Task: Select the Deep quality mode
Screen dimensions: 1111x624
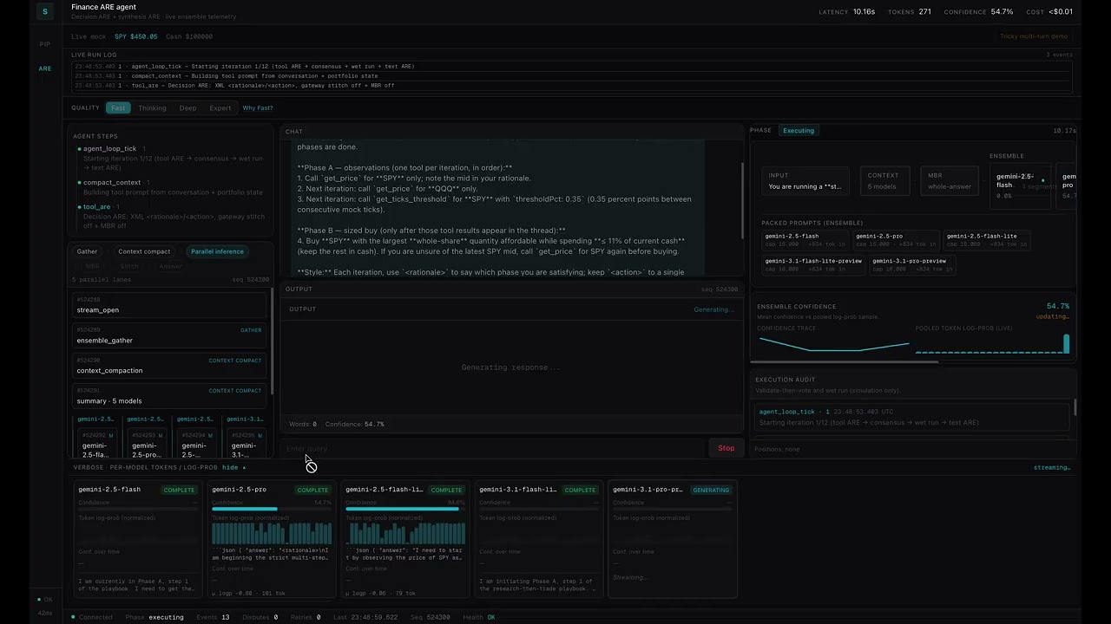Action: click(x=187, y=107)
